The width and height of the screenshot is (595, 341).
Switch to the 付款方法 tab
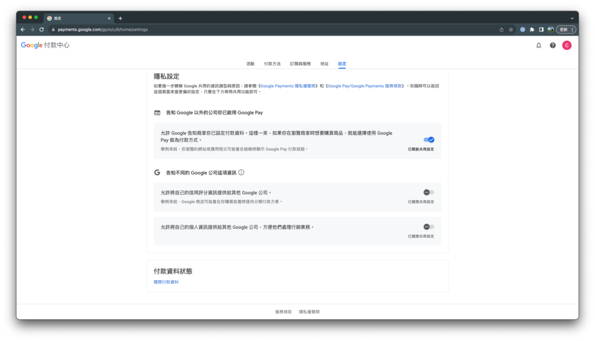272,64
